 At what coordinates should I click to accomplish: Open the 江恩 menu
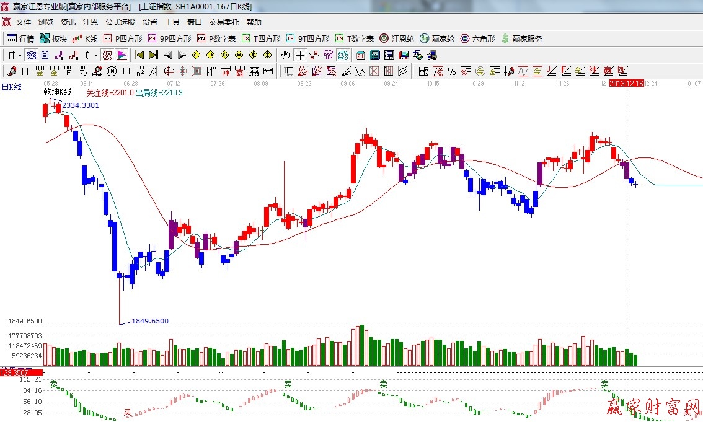[91, 22]
